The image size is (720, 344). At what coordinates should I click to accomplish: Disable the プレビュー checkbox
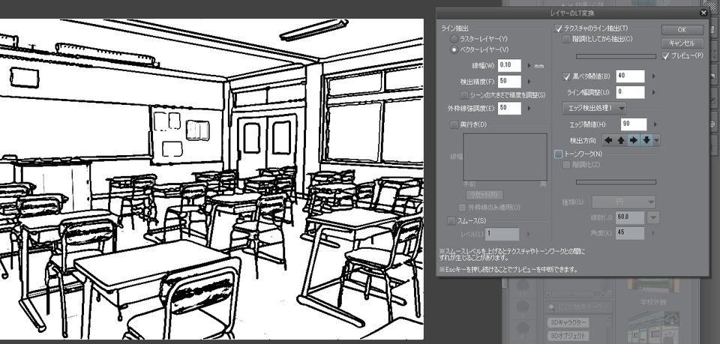coord(665,56)
